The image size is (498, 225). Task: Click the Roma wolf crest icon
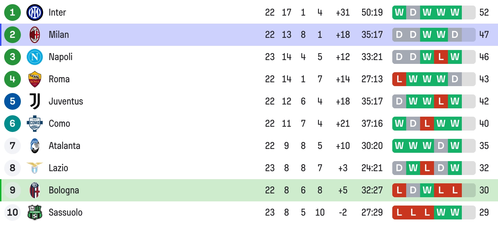click(35, 79)
